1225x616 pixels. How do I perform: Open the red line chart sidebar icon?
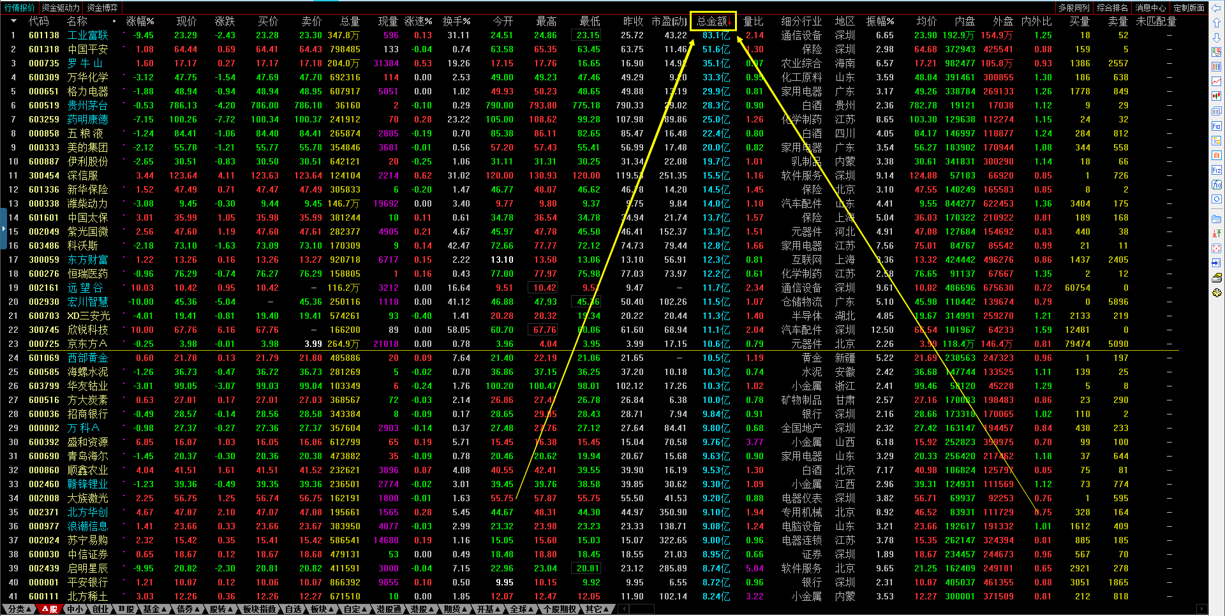[x=1217, y=82]
